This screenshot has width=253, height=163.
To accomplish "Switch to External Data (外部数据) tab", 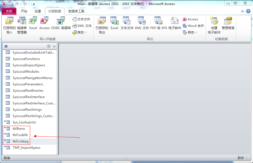I will (x=55, y=11).
